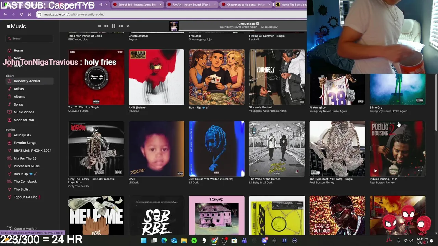Click the Now Playing Untouchable album artwork

pos(174,26)
